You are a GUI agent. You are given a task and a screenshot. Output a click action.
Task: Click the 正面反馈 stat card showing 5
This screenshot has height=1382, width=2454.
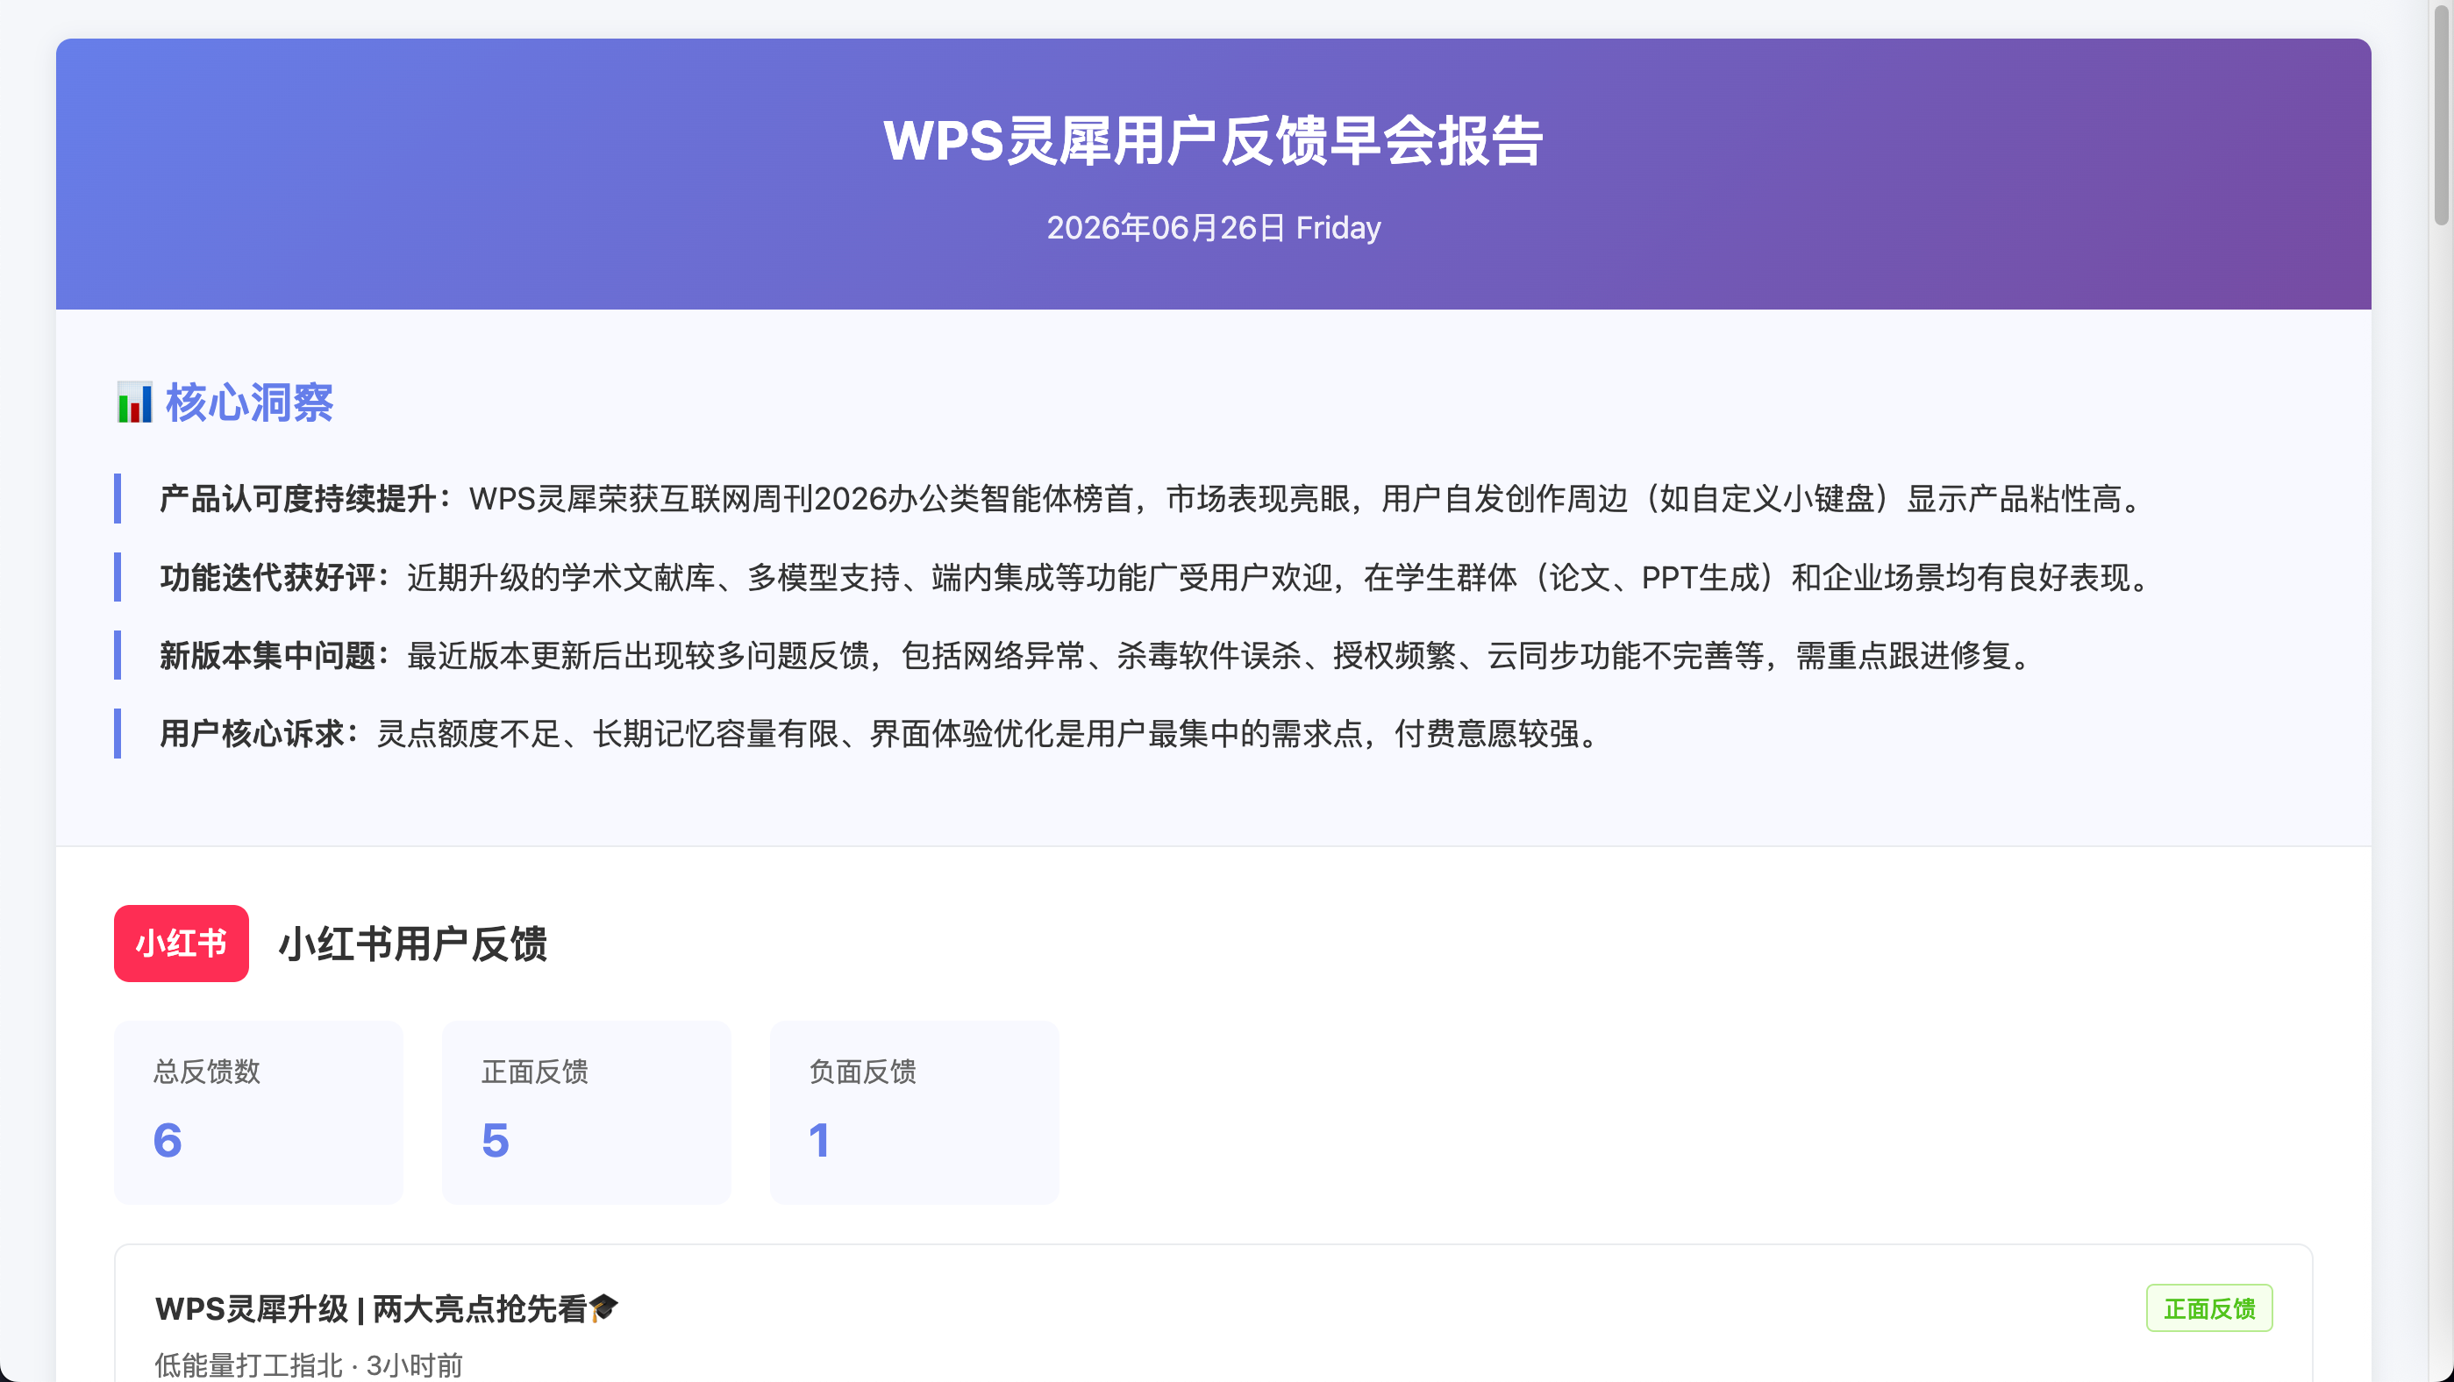[586, 1113]
